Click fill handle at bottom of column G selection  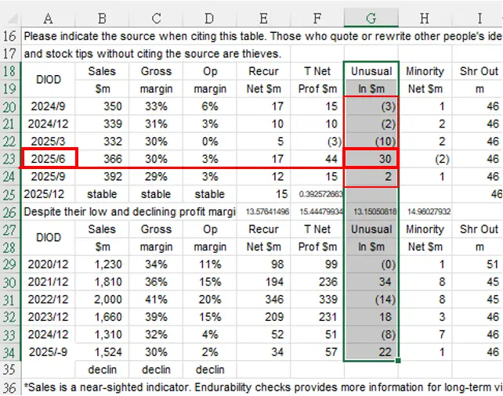pos(398,360)
